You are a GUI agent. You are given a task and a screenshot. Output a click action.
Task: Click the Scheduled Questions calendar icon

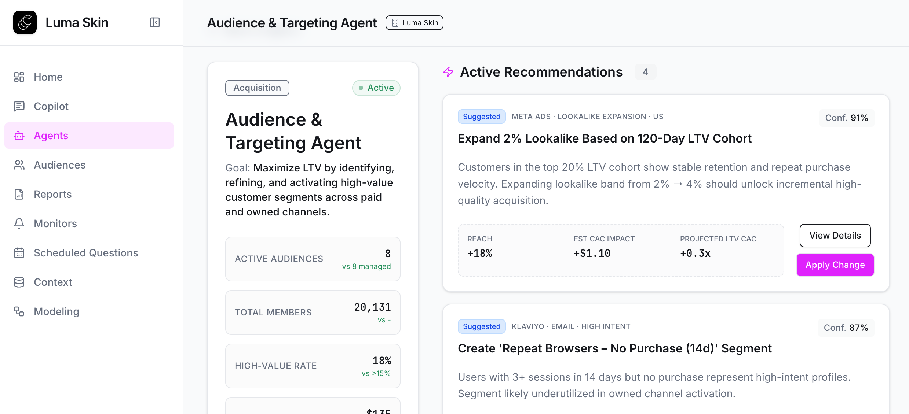point(19,253)
